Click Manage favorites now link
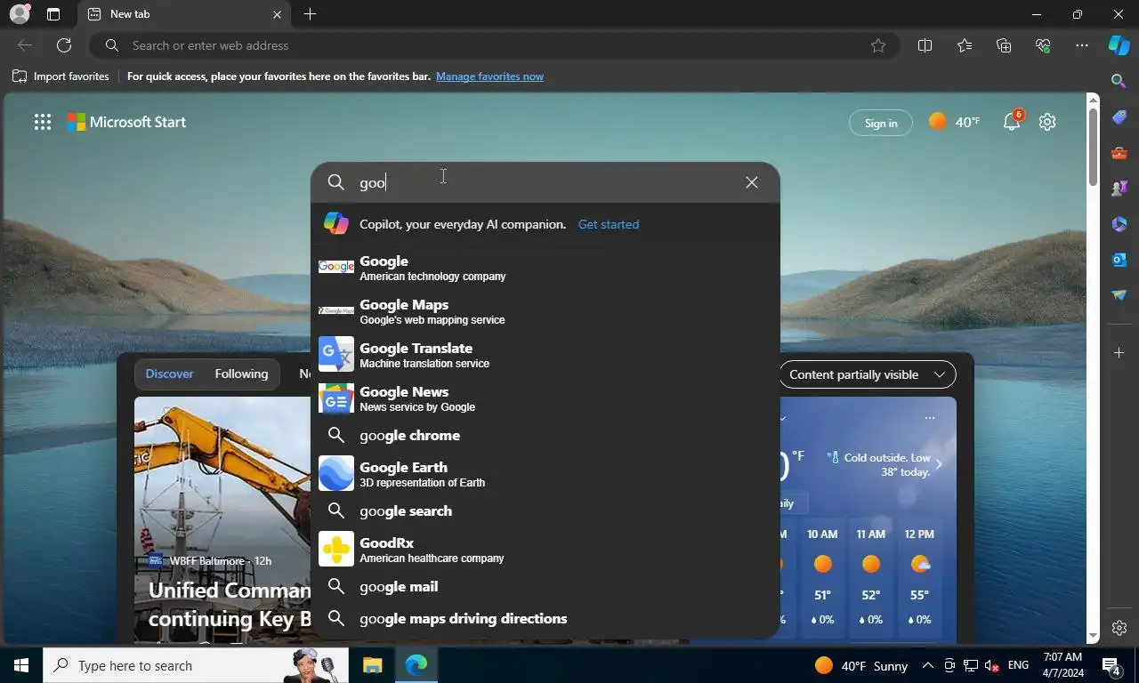 (x=489, y=76)
